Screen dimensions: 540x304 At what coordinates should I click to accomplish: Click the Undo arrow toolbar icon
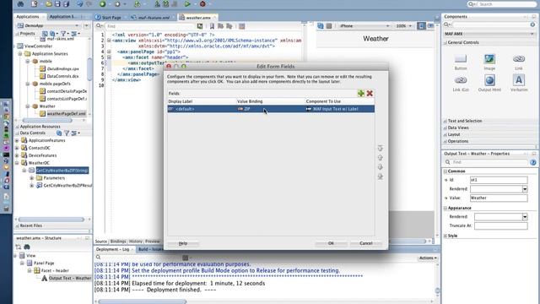click(x=80, y=3)
